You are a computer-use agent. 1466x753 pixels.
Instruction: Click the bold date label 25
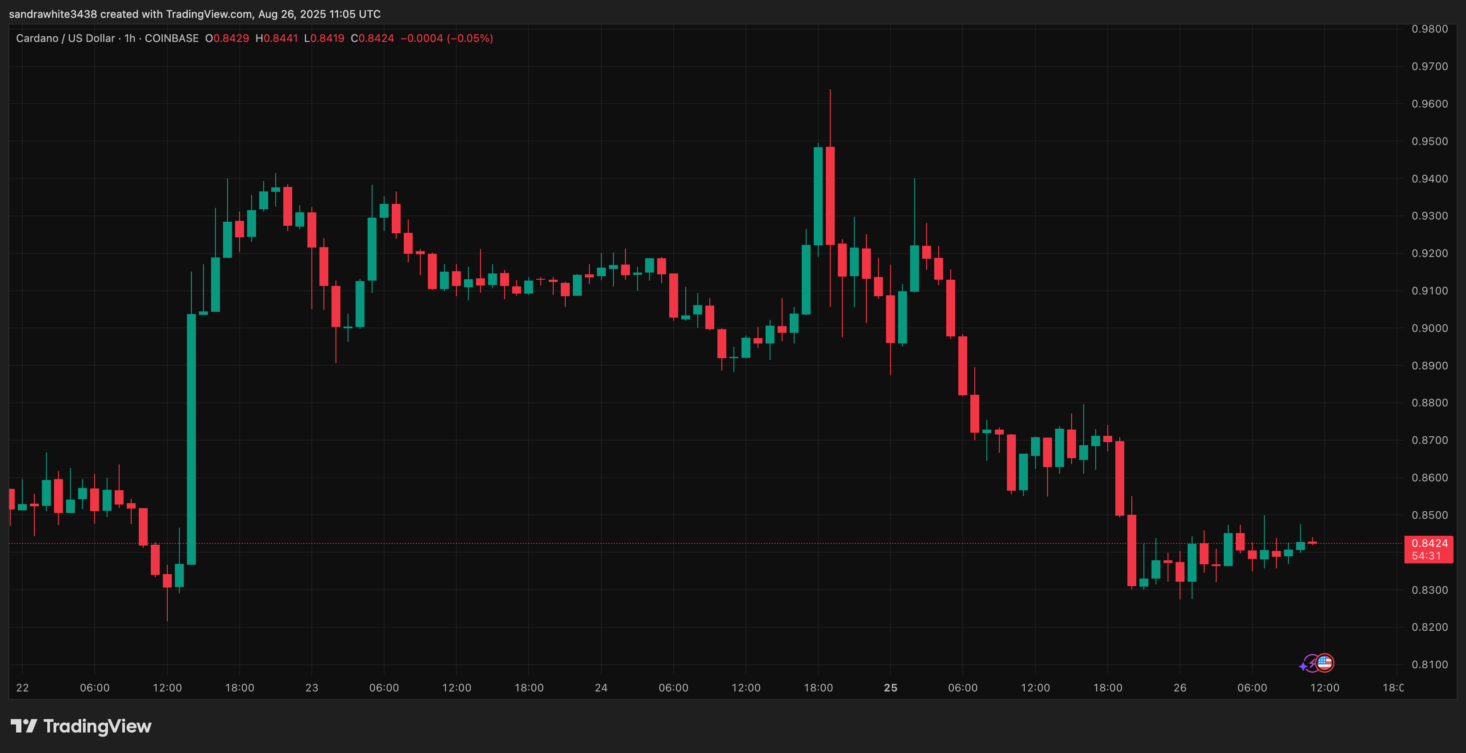tap(890, 687)
